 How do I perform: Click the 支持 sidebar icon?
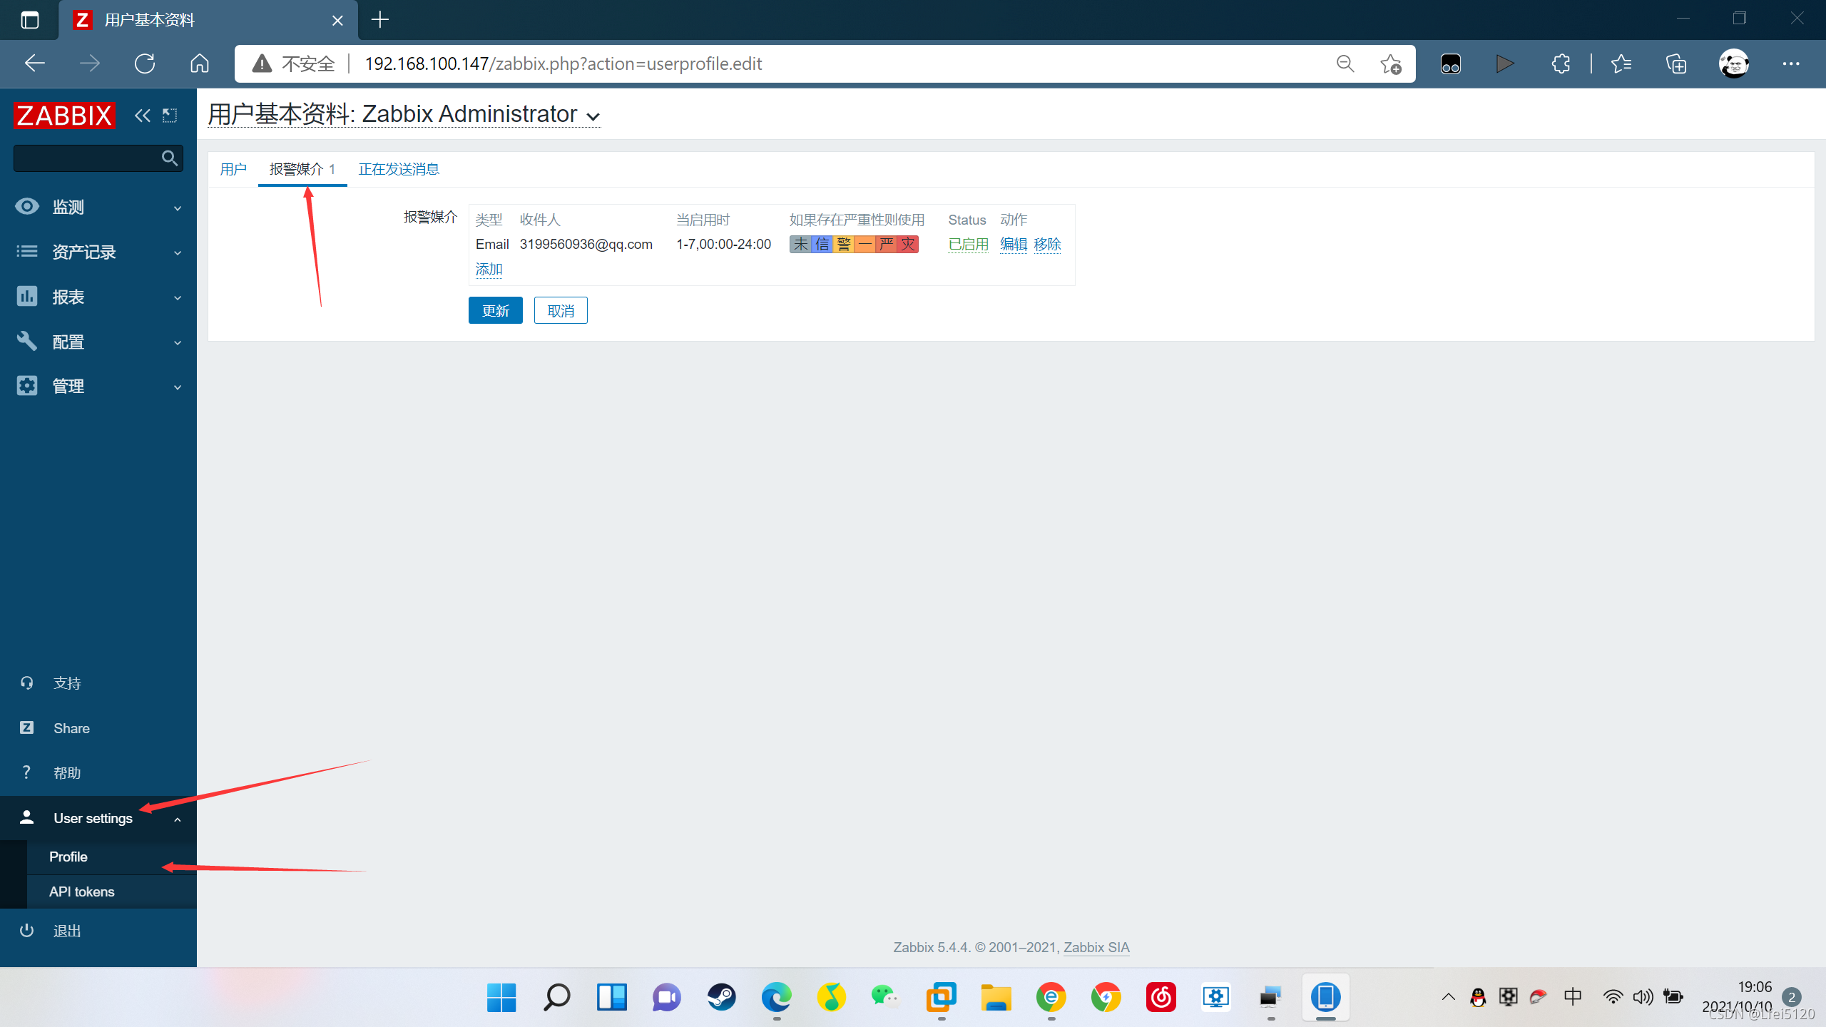pyautogui.click(x=28, y=681)
